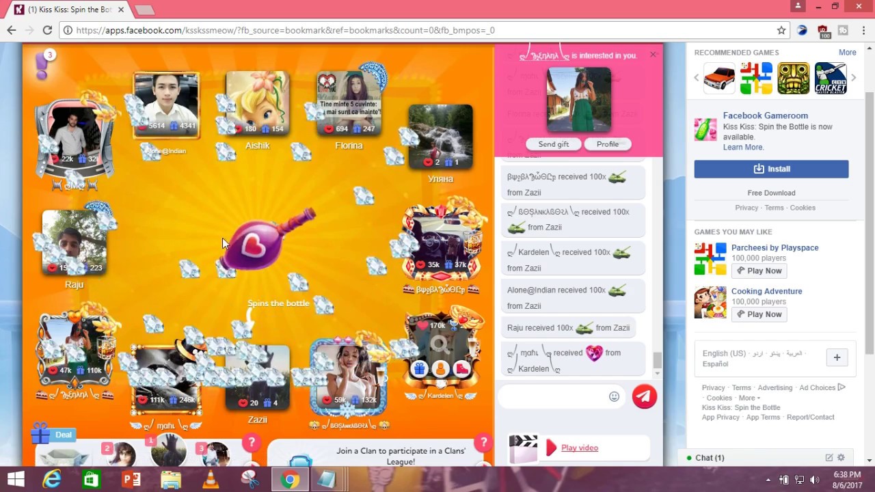The width and height of the screenshot is (875, 492).
Task: Launch PowerPoint from the taskbar
Action: (131, 480)
